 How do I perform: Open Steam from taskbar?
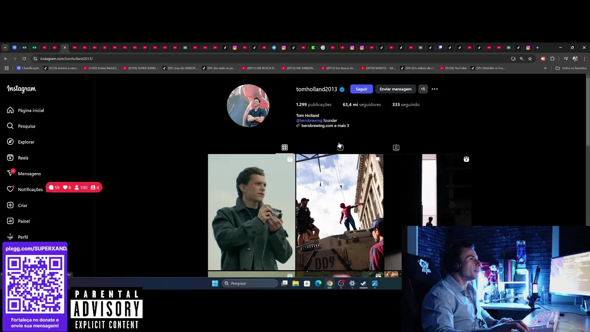(363, 284)
